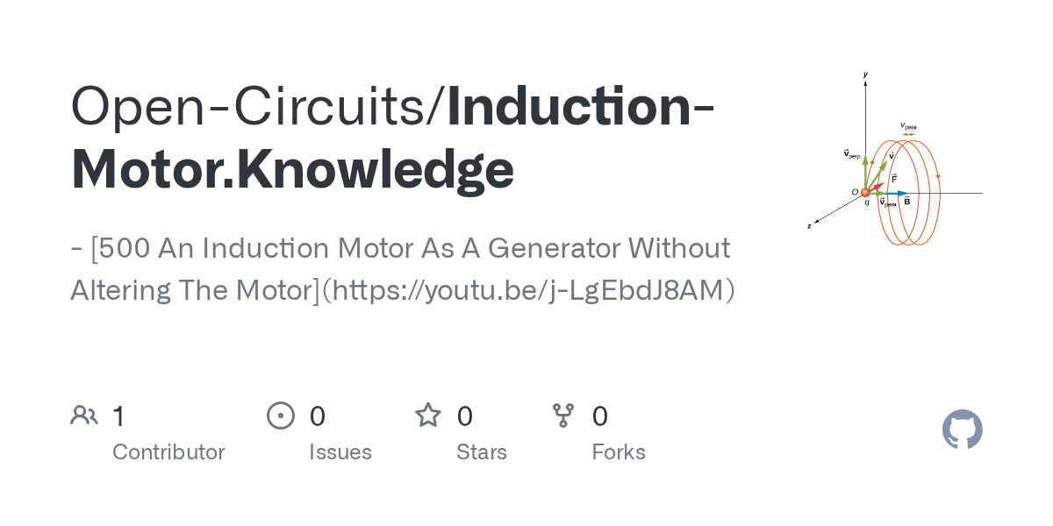
Task: Click the Stars star icon
Action: pyautogui.click(x=428, y=415)
